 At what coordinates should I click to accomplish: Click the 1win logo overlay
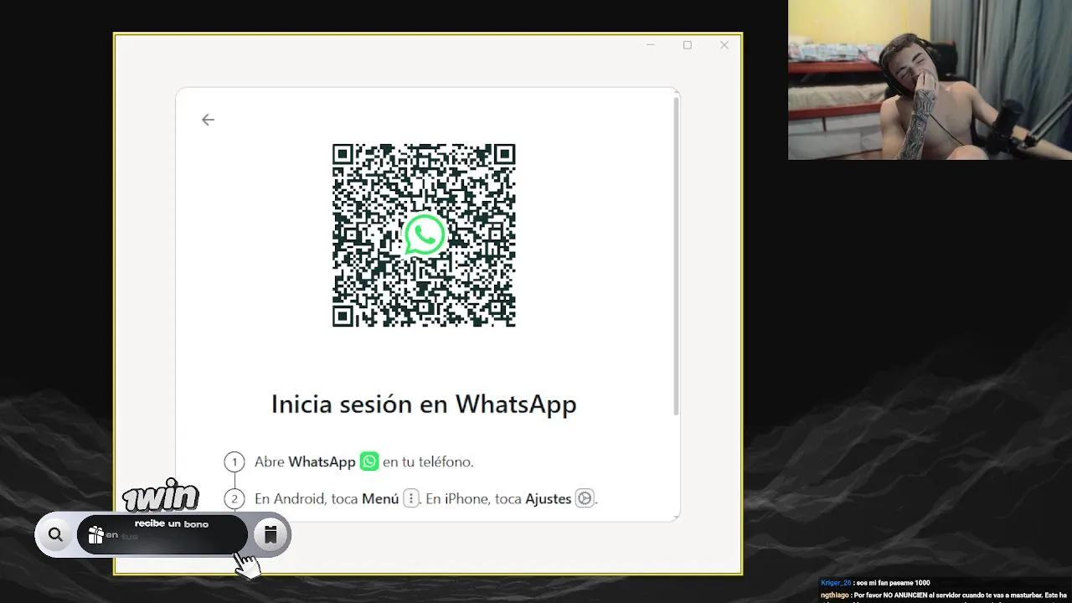[161, 496]
